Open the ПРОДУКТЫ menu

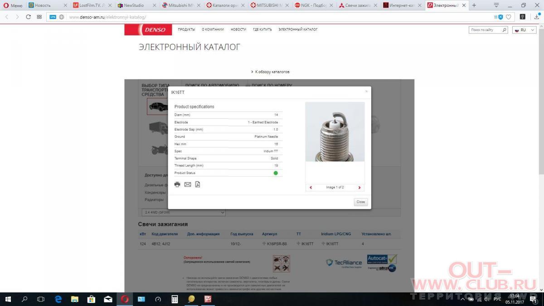click(x=186, y=29)
